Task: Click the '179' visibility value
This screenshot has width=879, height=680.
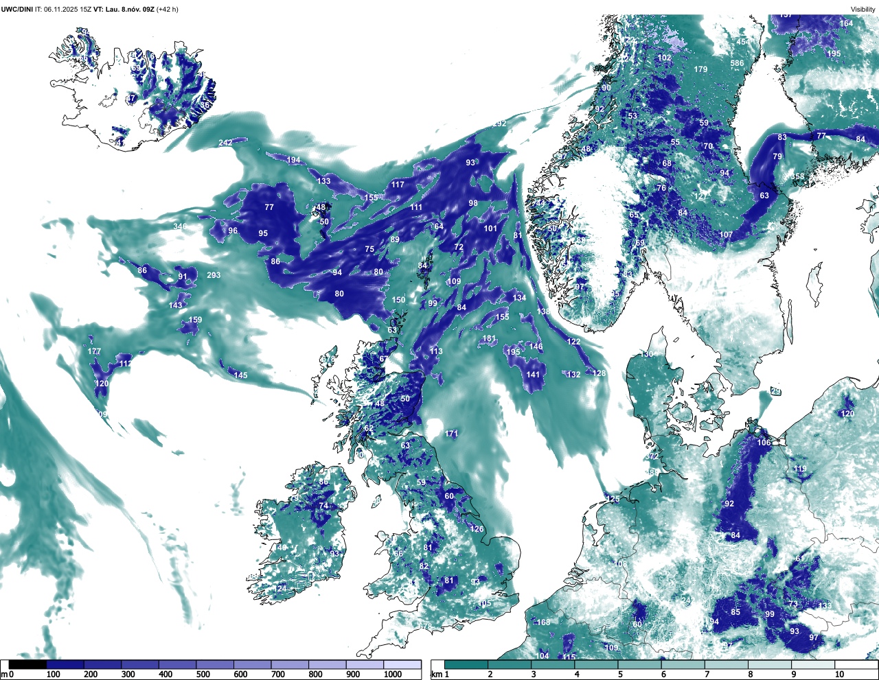Action: [700, 69]
